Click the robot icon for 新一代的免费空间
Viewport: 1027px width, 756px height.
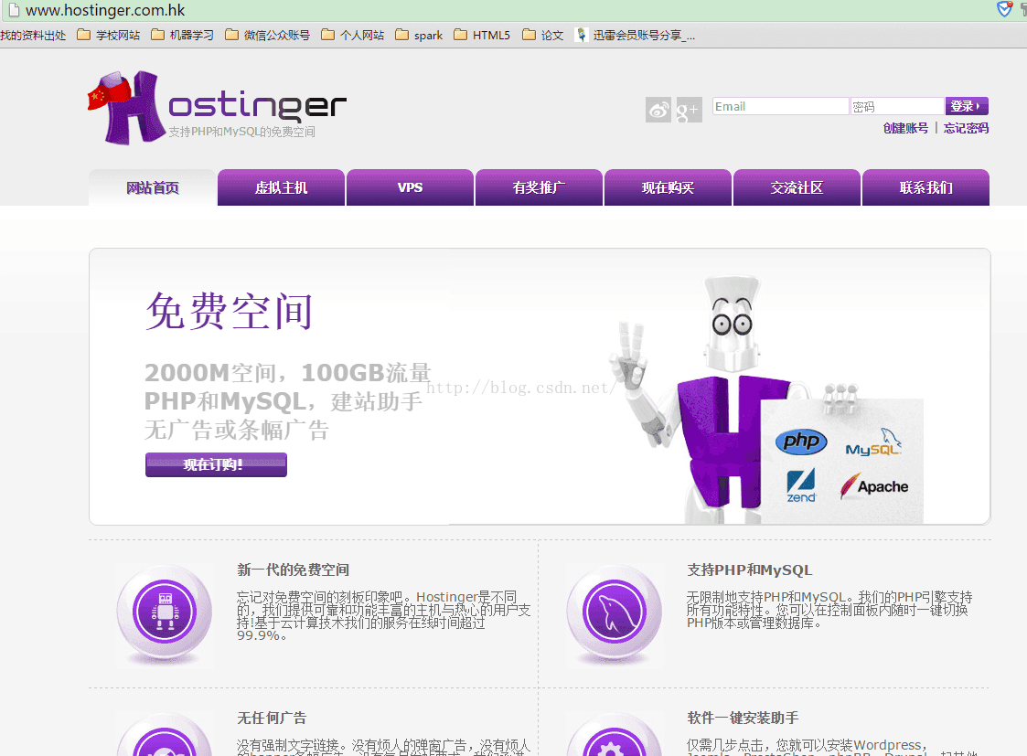tap(165, 612)
